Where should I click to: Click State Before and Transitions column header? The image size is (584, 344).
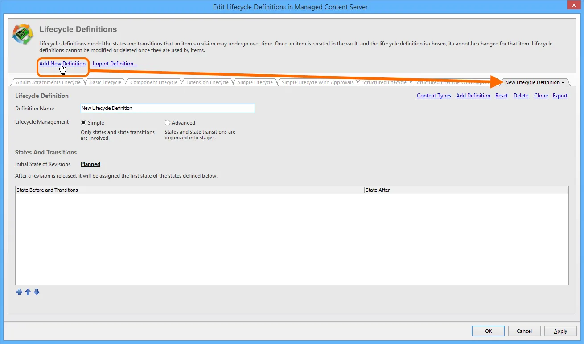190,190
